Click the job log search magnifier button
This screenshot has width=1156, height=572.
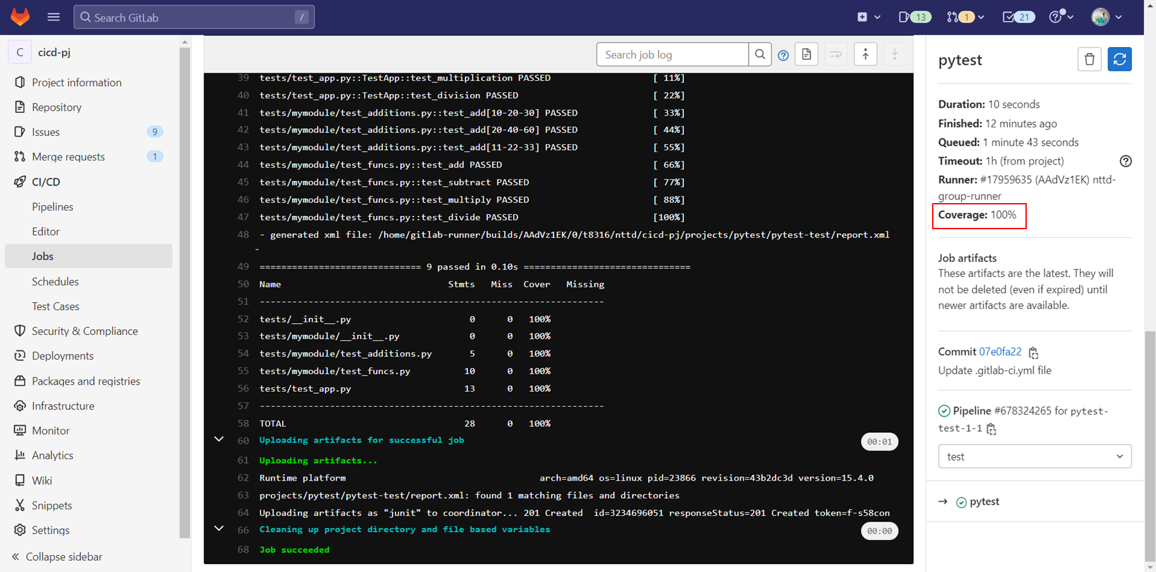tap(760, 55)
